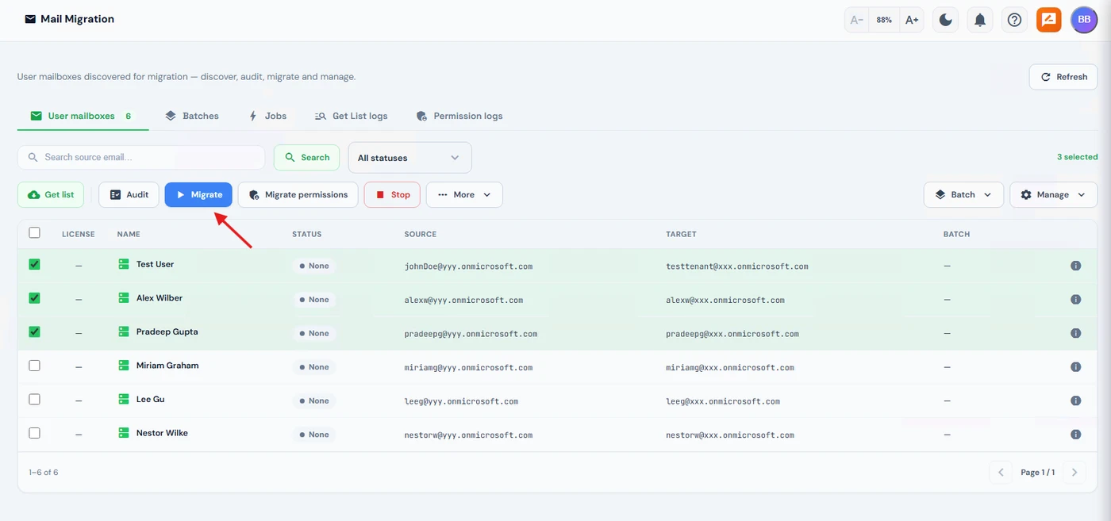Screen dimensions: 1111x521
Task: Expand the More dropdown
Action: pyautogui.click(x=464, y=195)
